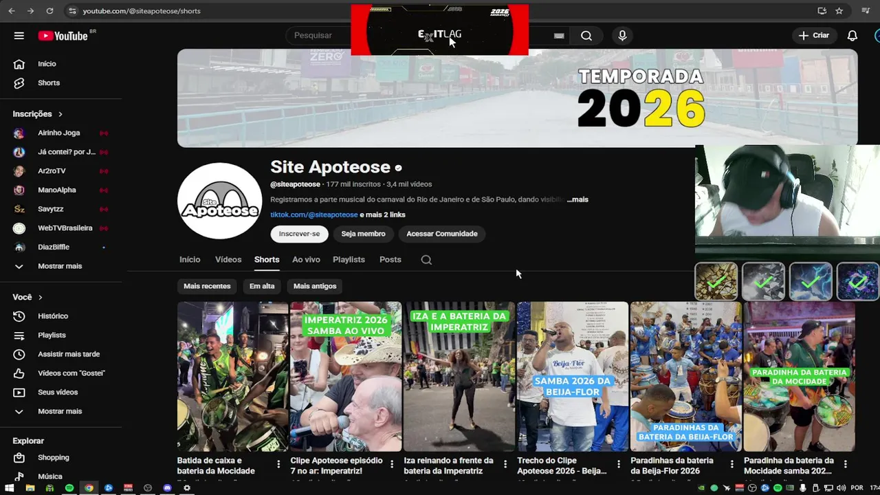
Task: Select the Em alta filter chip
Action: click(x=262, y=286)
